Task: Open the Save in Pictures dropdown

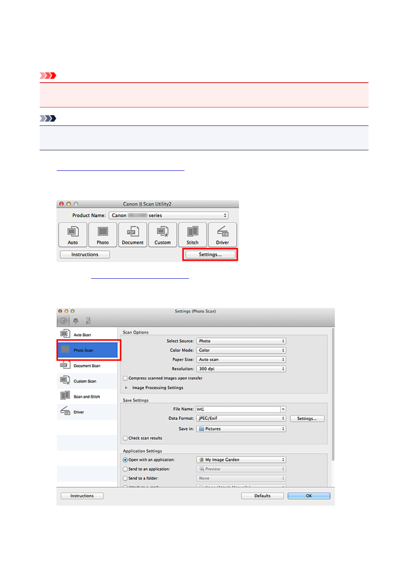Action: click(x=241, y=429)
